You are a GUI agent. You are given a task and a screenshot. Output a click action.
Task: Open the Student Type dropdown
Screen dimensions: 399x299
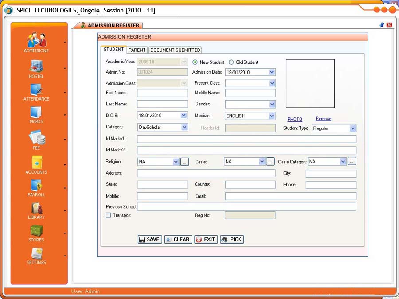point(352,128)
